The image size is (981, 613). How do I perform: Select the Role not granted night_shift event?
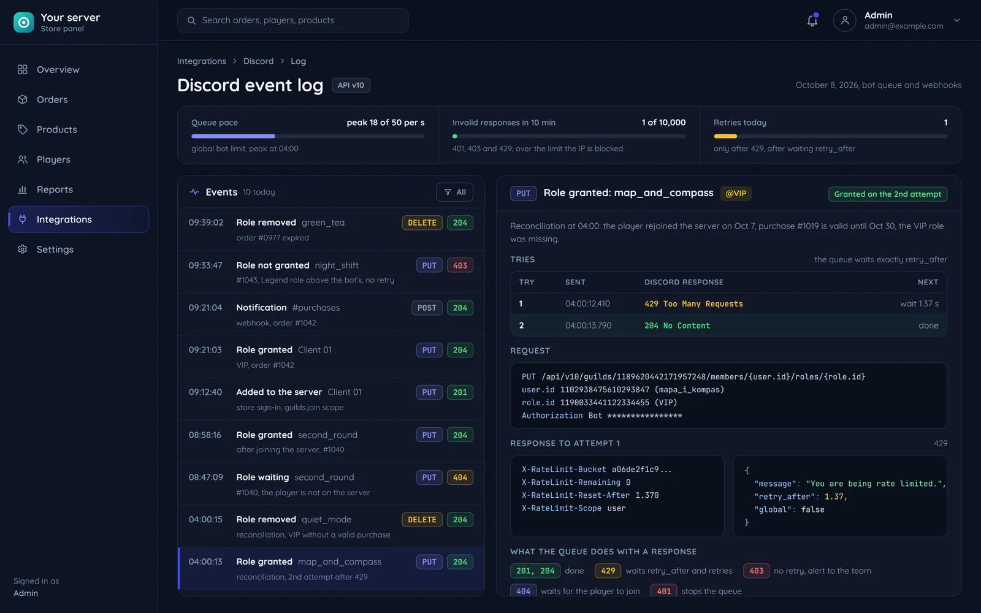pos(331,272)
